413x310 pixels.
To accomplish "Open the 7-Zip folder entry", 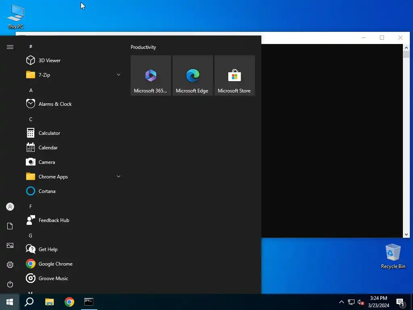I will (73, 75).
